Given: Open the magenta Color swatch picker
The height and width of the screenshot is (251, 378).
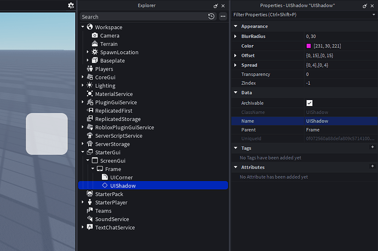Looking at the screenshot, I should click(308, 46).
